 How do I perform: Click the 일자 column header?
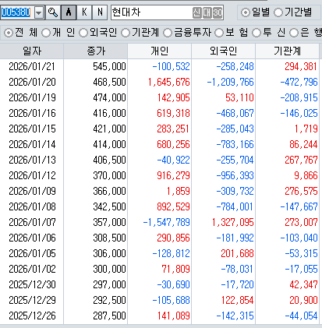(x=32, y=51)
